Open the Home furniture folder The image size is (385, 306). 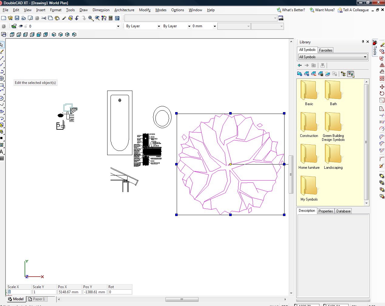[x=309, y=157]
